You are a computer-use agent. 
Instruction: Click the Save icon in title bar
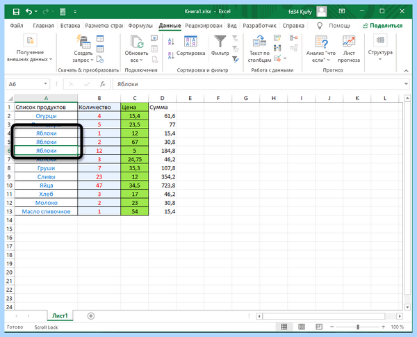[16, 12]
